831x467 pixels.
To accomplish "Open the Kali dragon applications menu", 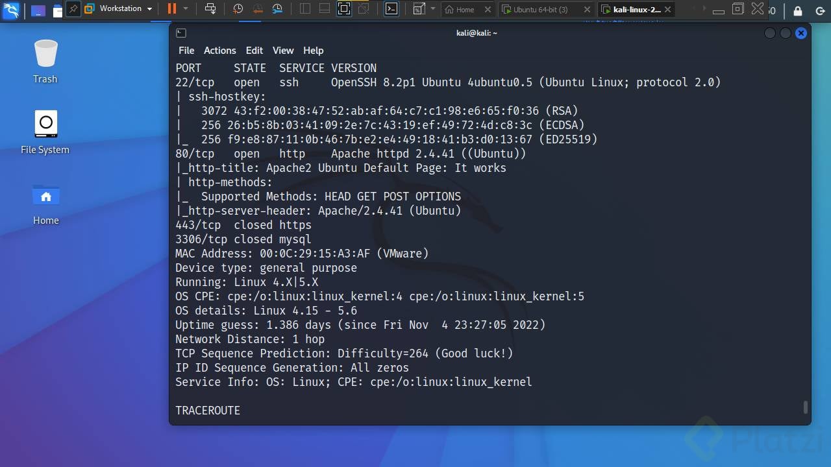I will [10, 10].
